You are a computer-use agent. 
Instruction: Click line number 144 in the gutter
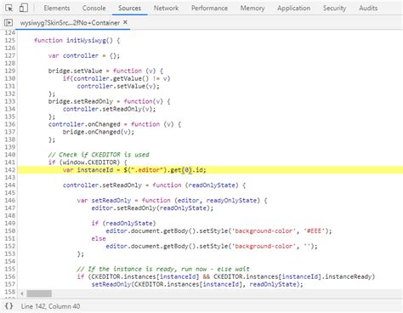[9, 185]
